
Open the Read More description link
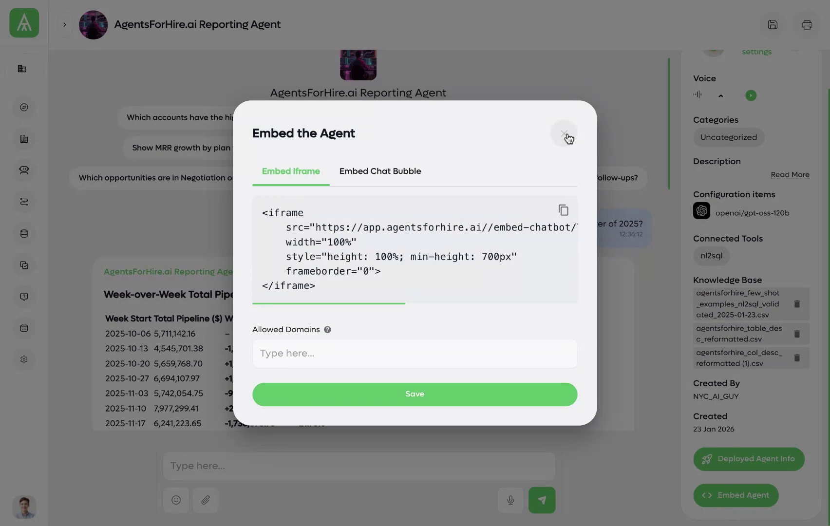click(x=790, y=175)
